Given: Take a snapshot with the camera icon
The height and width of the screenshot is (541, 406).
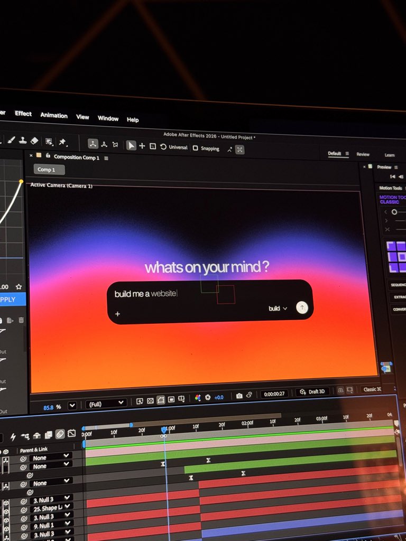Looking at the screenshot, I should tap(239, 396).
